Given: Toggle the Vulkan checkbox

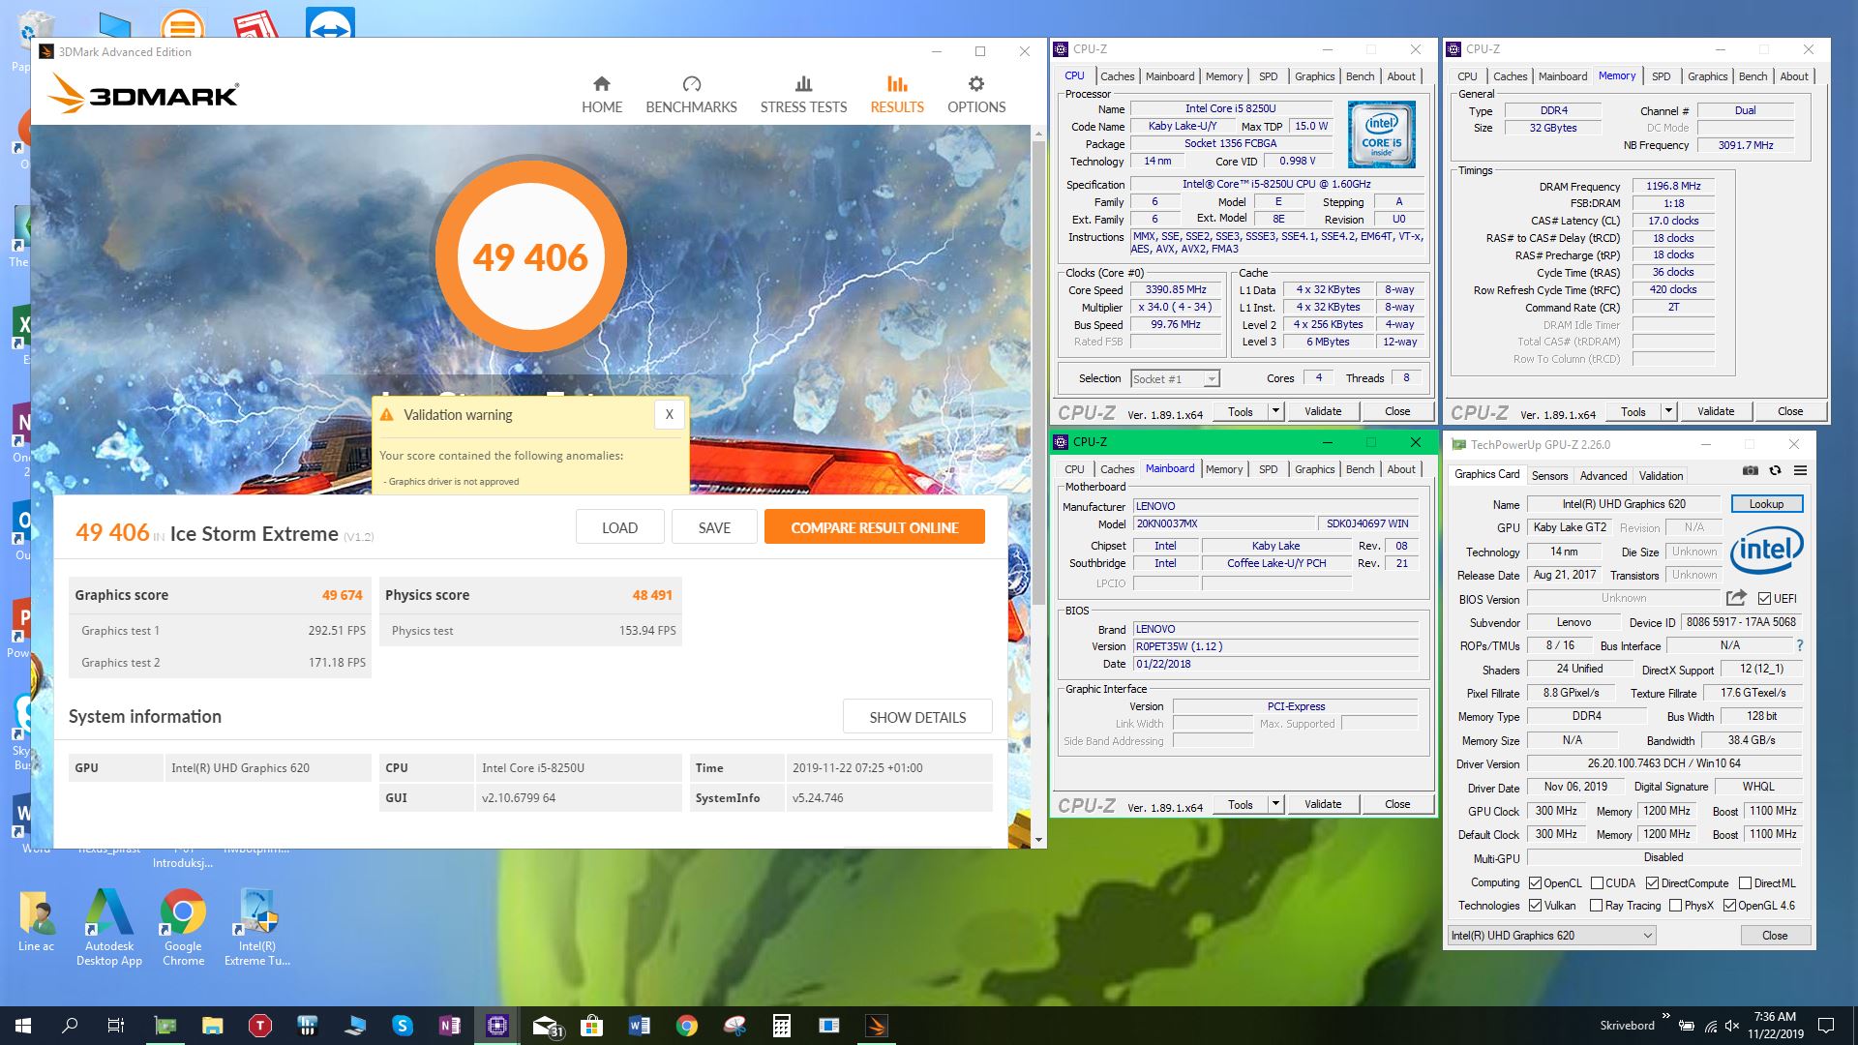Looking at the screenshot, I should tap(1536, 906).
